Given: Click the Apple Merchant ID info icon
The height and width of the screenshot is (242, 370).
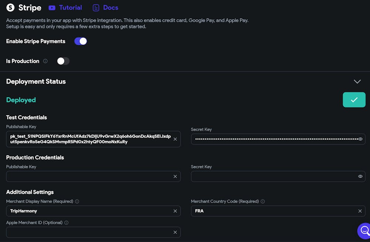Looking at the screenshot, I should click(x=66, y=223).
